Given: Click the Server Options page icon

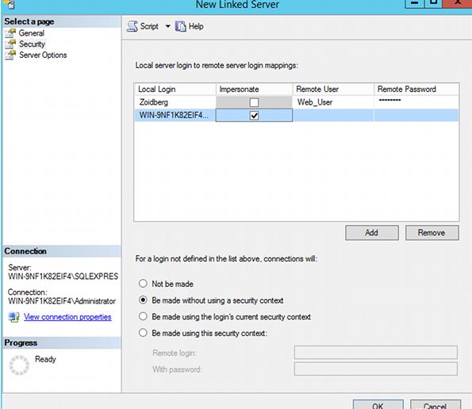Looking at the screenshot, I should 10,55.
